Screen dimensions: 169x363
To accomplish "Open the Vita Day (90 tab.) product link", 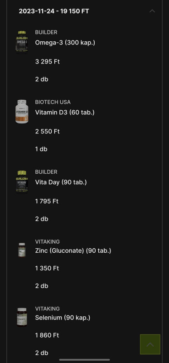I will (x=61, y=182).
